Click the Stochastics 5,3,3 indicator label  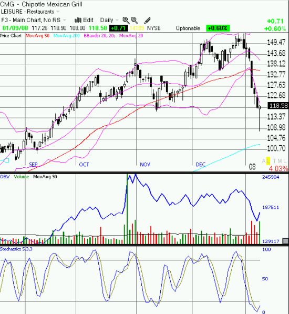(x=16, y=249)
